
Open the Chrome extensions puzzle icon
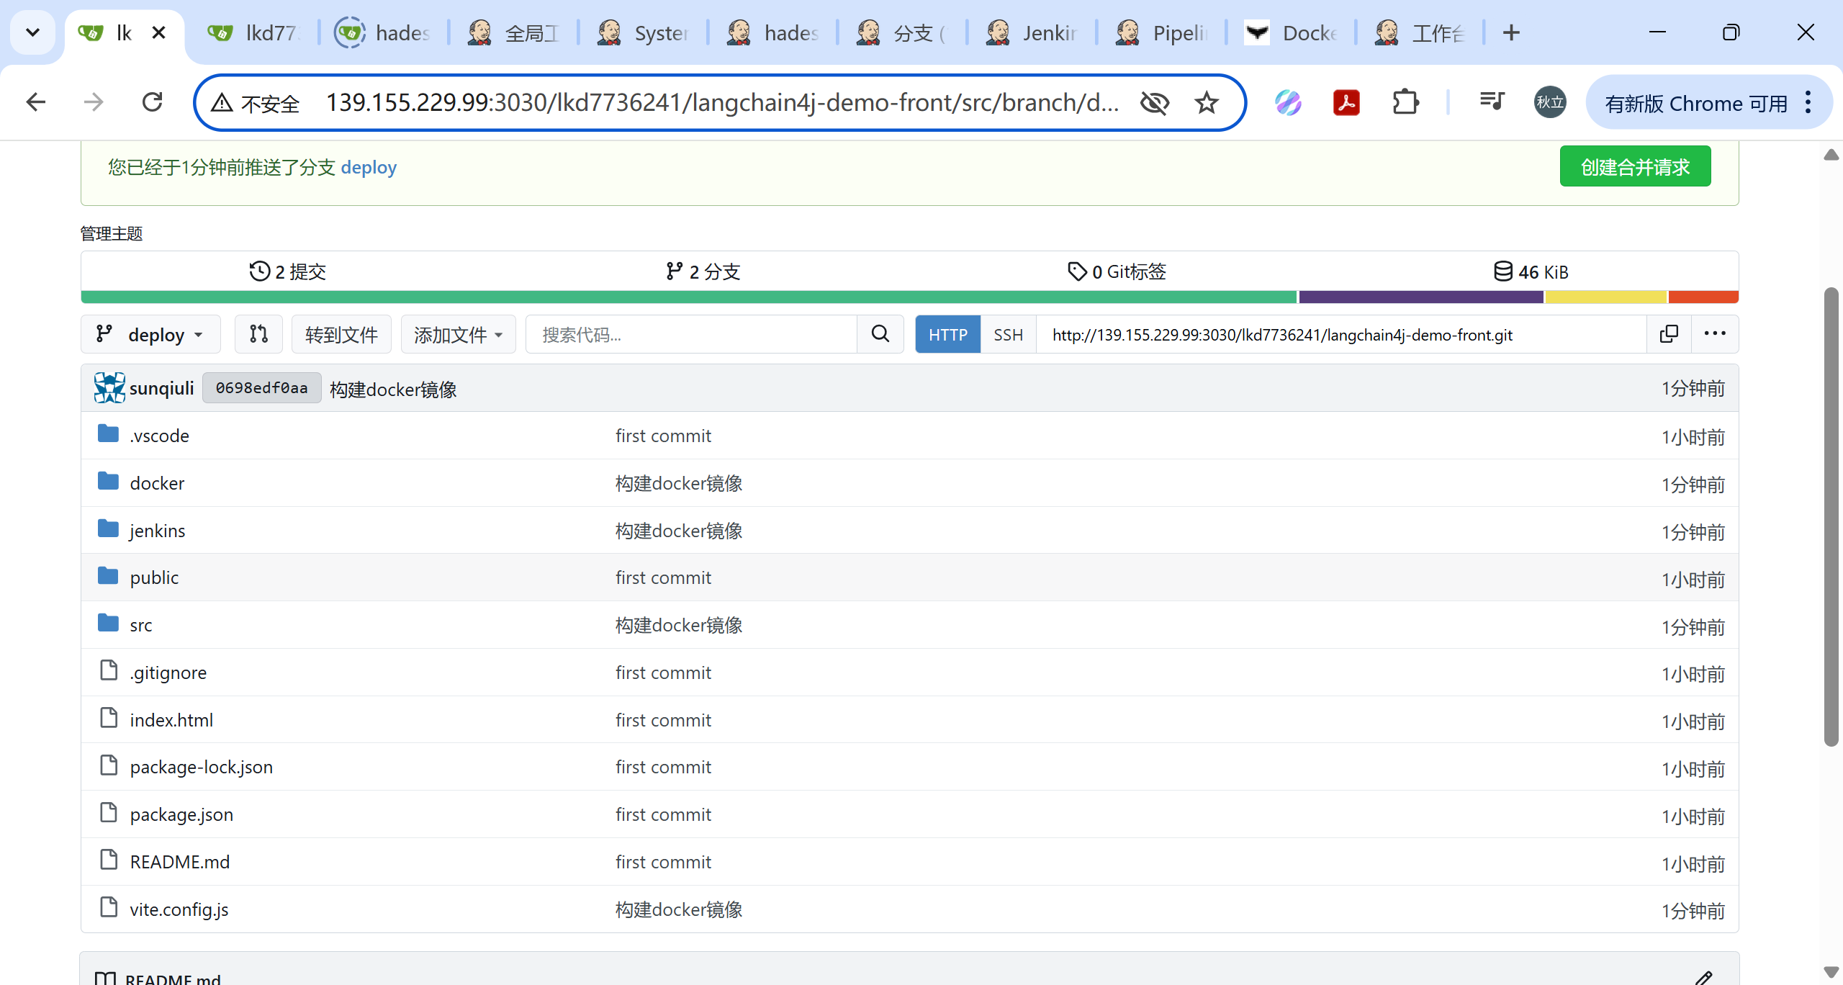pyautogui.click(x=1405, y=103)
